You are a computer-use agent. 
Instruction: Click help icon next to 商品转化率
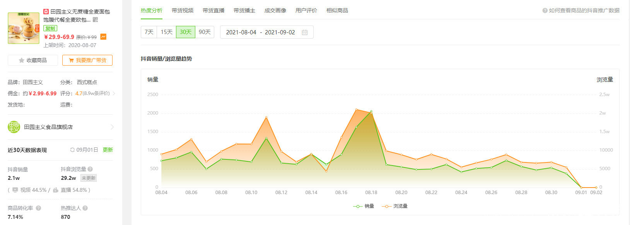38,208
